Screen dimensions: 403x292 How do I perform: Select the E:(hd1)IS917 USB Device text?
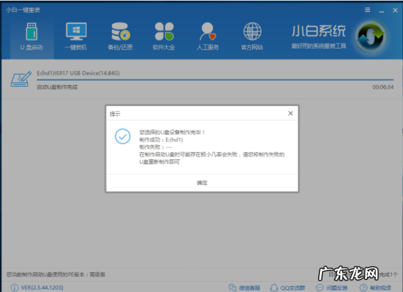pyautogui.click(x=78, y=73)
